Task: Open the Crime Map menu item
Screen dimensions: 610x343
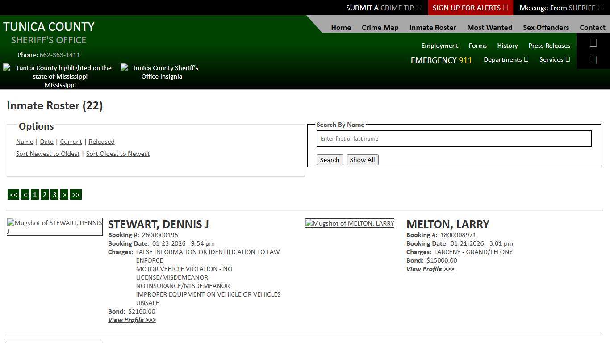Action: pos(380,27)
